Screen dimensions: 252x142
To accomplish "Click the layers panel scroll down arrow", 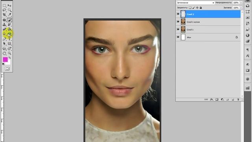I will click(x=242, y=96).
